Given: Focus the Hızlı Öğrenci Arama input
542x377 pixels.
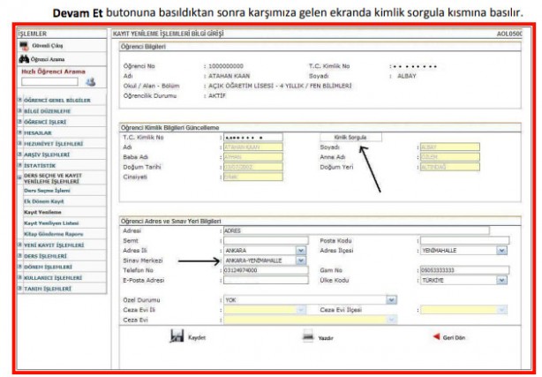Looking at the screenshot, I should (x=49, y=81).
